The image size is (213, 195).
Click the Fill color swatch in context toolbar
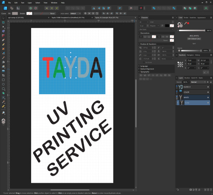tap(15, 13)
